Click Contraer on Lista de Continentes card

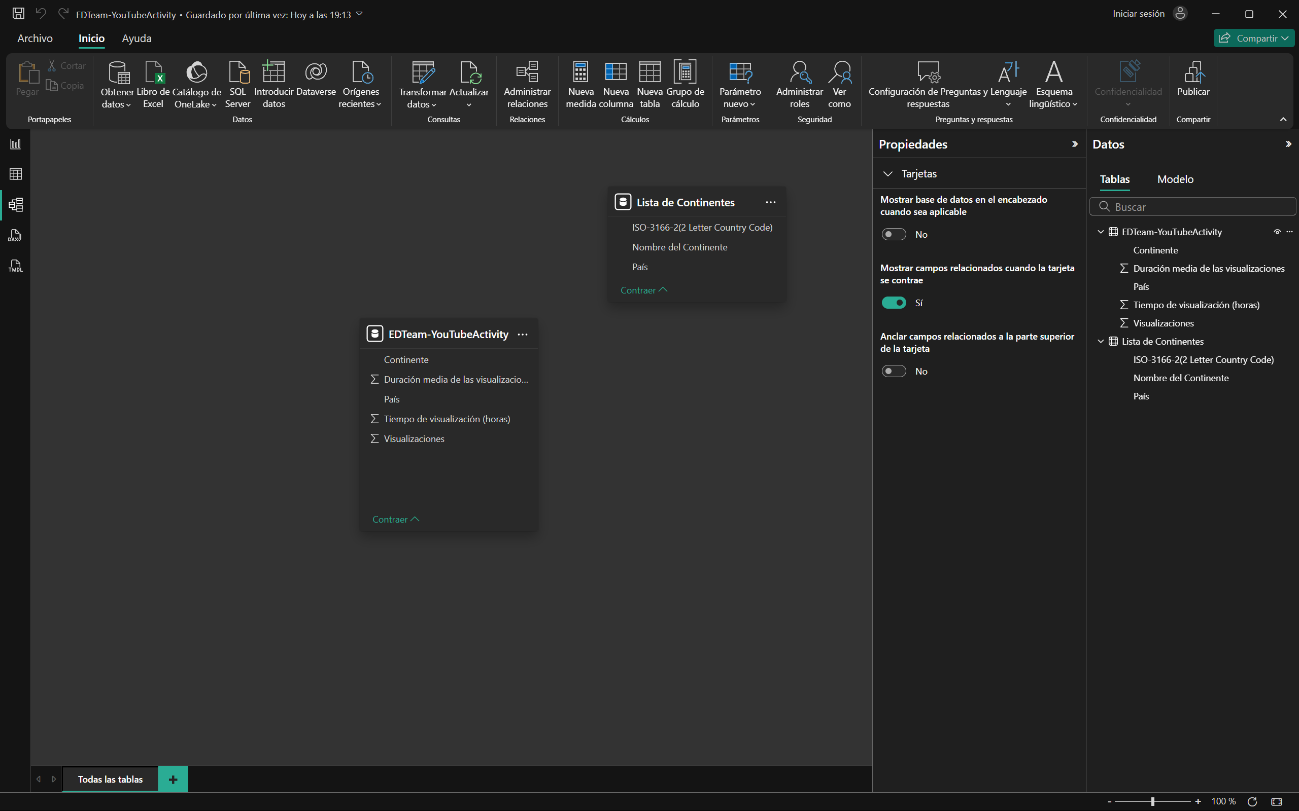coord(643,290)
